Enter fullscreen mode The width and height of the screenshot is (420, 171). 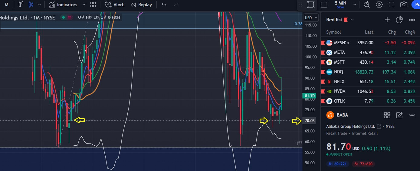[x=392, y=5]
